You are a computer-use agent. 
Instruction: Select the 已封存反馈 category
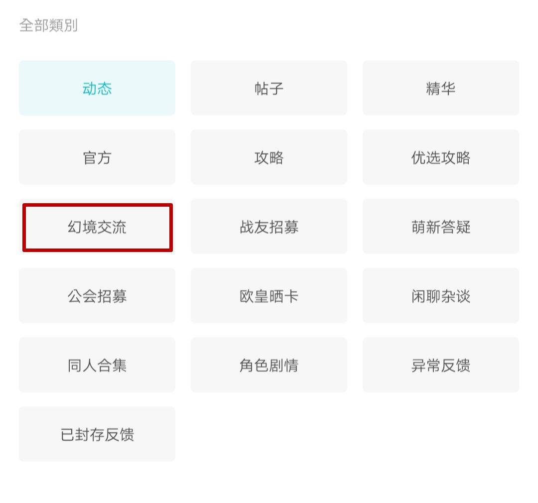(97, 434)
